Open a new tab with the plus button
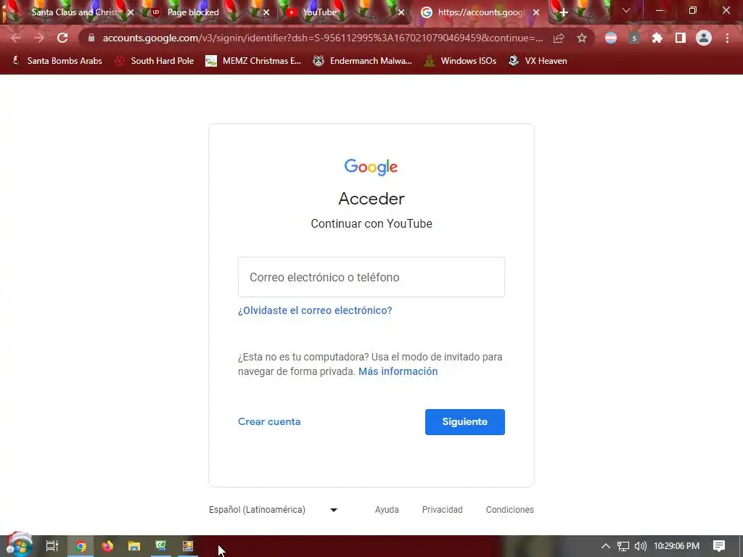 pyautogui.click(x=563, y=12)
